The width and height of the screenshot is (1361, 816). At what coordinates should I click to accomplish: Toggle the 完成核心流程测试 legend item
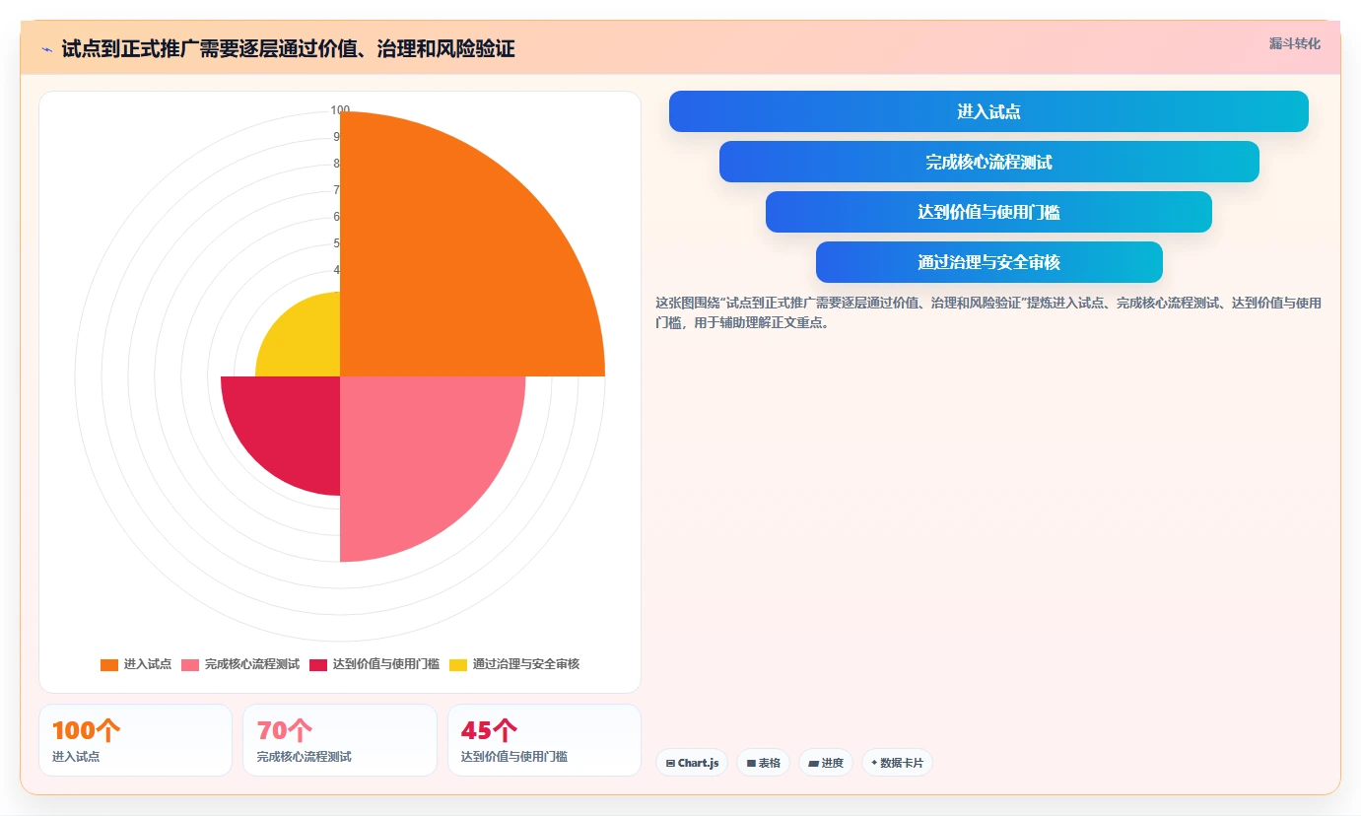240,664
